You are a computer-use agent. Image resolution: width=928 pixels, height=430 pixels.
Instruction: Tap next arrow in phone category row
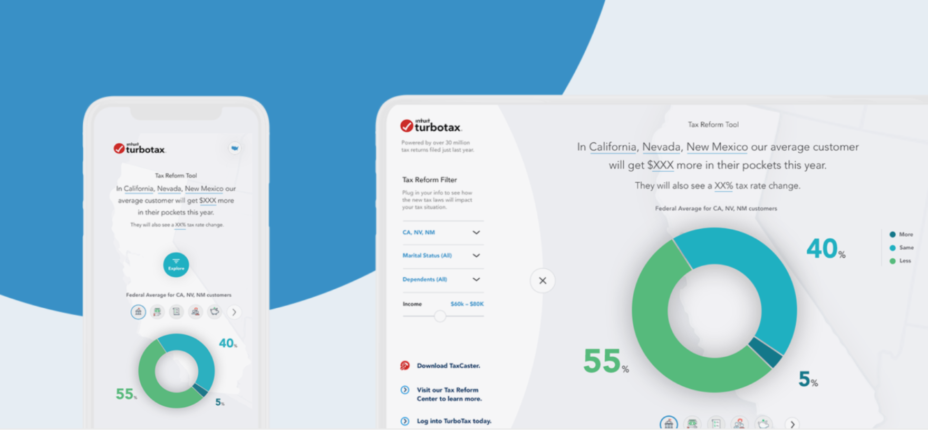[234, 312]
